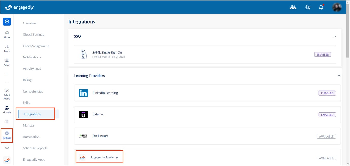Open Marissa settings
This screenshot has width=350, height=166.
tap(28, 125)
